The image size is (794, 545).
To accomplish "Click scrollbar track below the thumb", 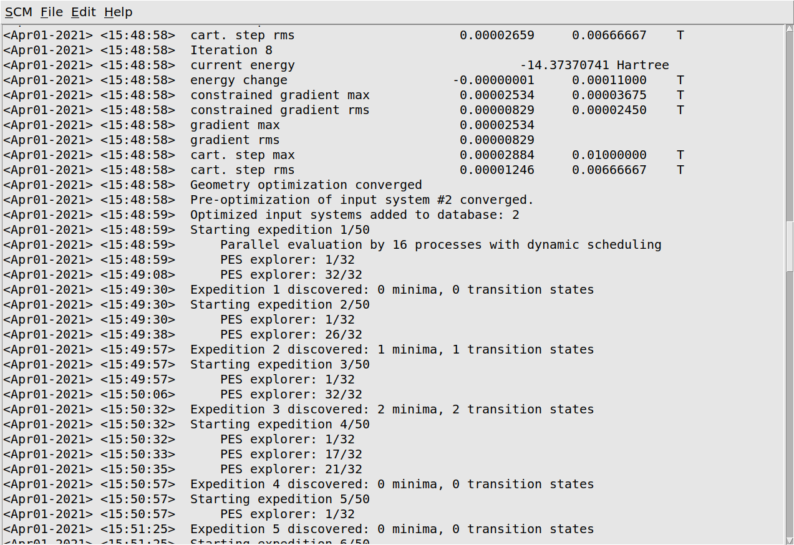I will [x=789, y=405].
